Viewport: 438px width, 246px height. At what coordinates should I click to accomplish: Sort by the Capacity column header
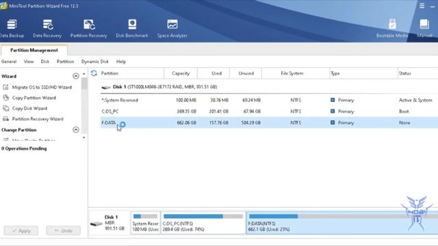click(181, 73)
